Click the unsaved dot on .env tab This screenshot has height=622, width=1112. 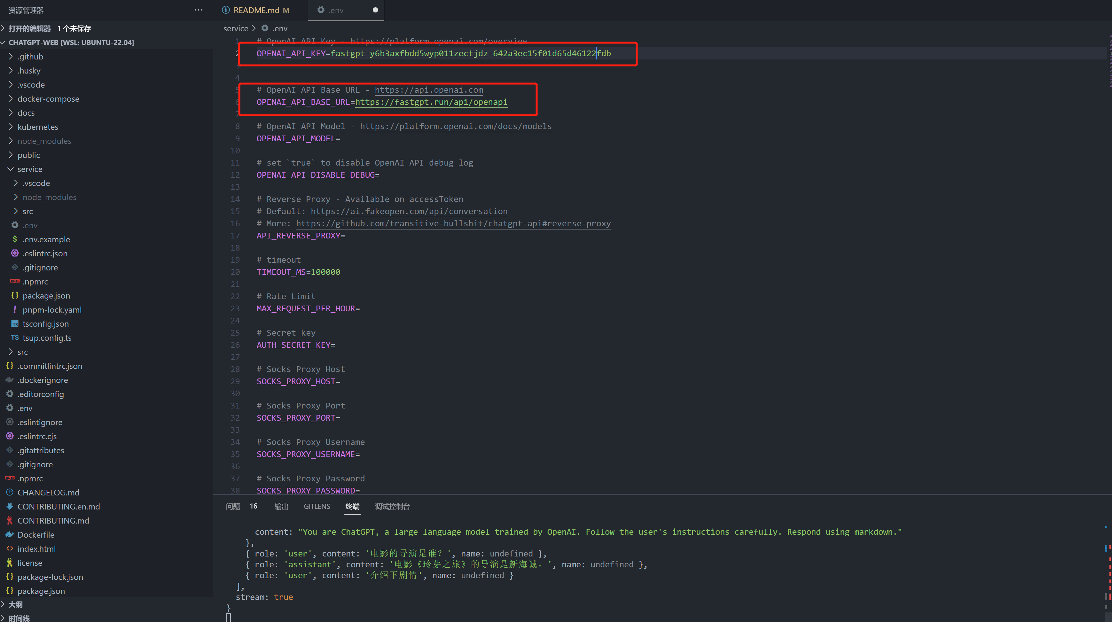(375, 10)
